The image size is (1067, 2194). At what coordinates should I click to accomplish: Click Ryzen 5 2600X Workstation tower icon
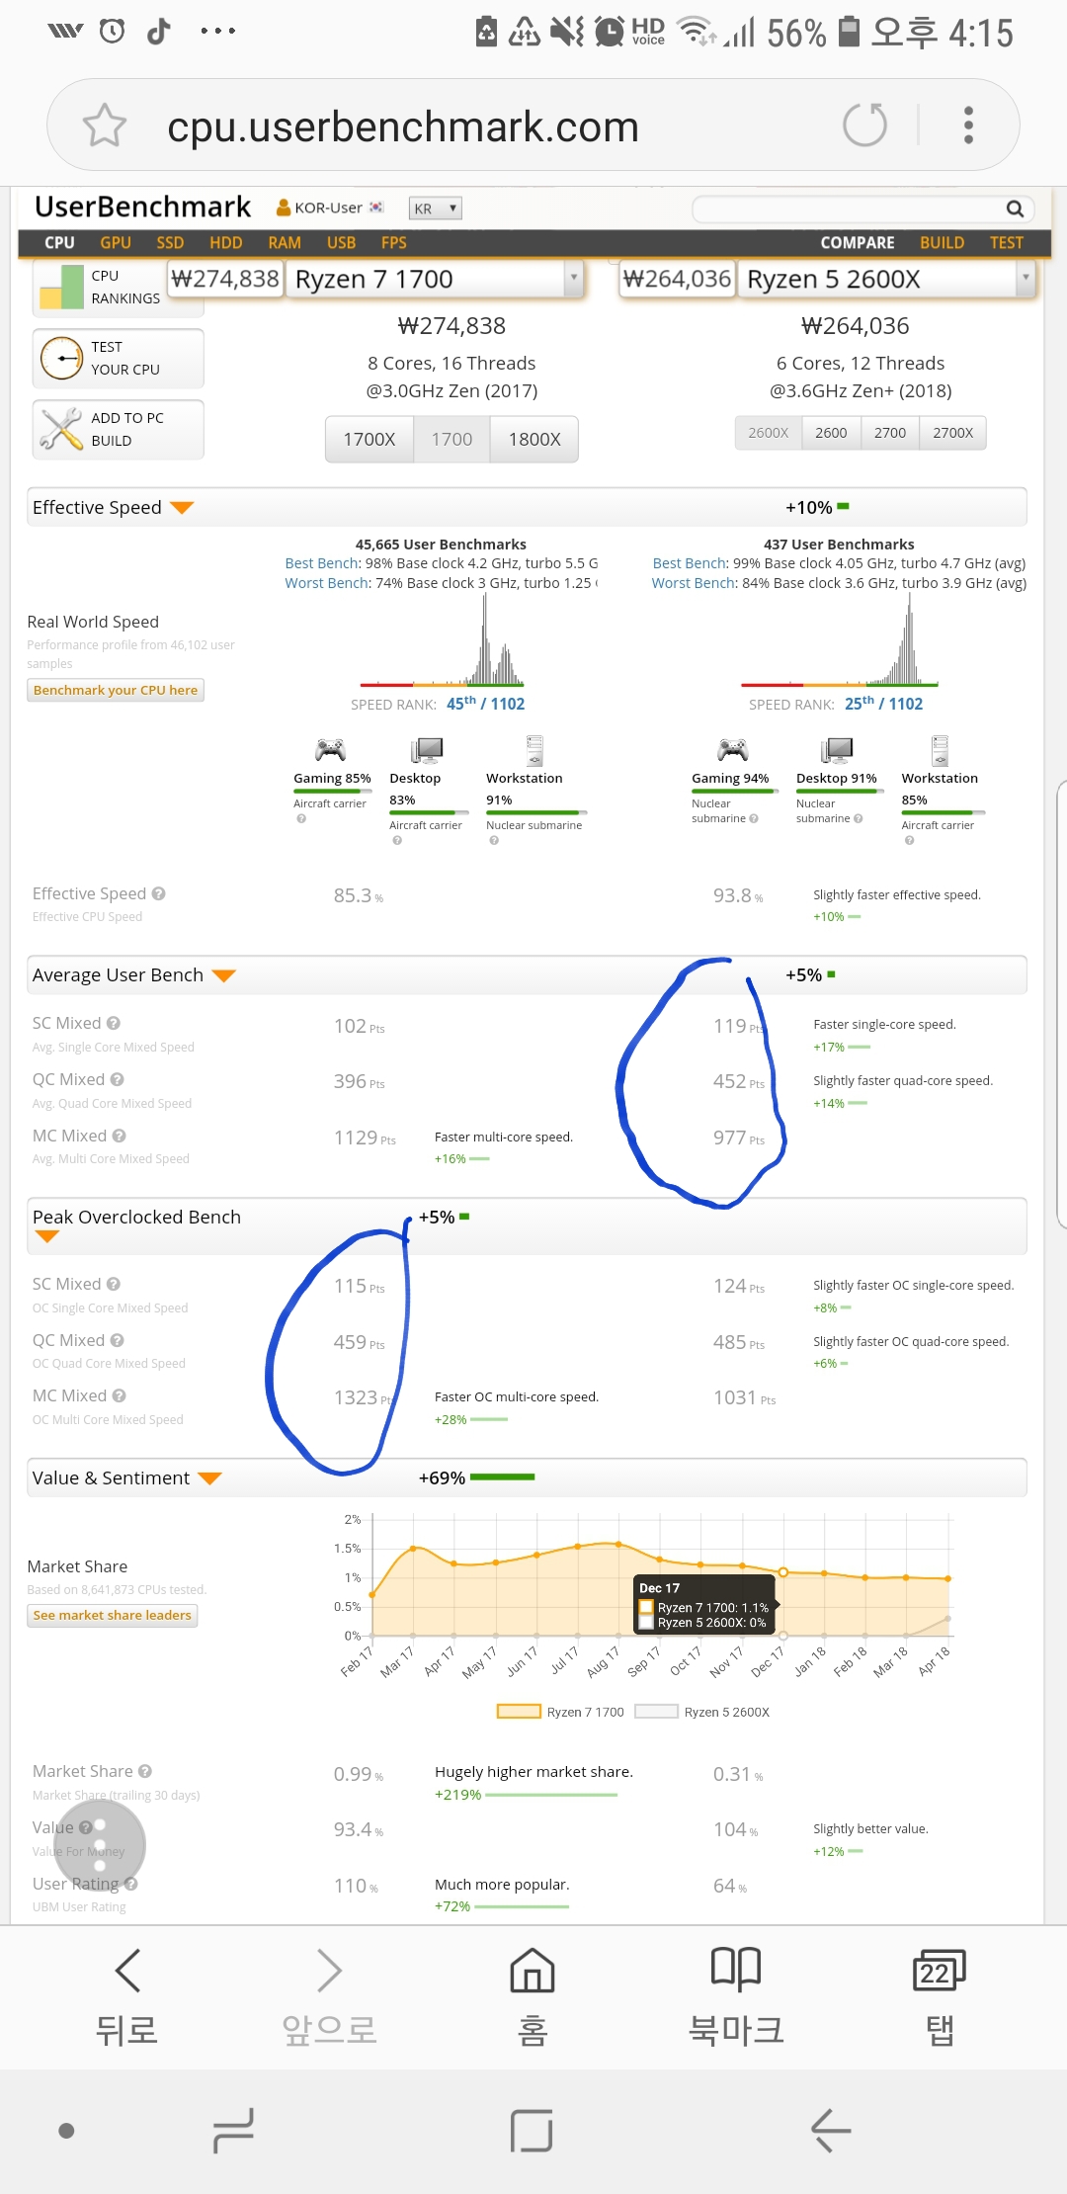(x=940, y=750)
